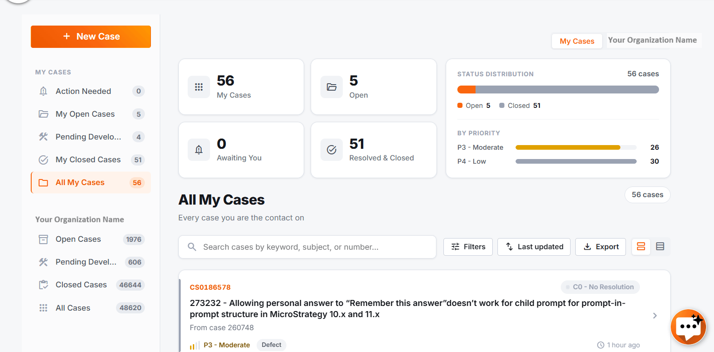Click the priority bars icon beside P3 - Moderate

195,345
